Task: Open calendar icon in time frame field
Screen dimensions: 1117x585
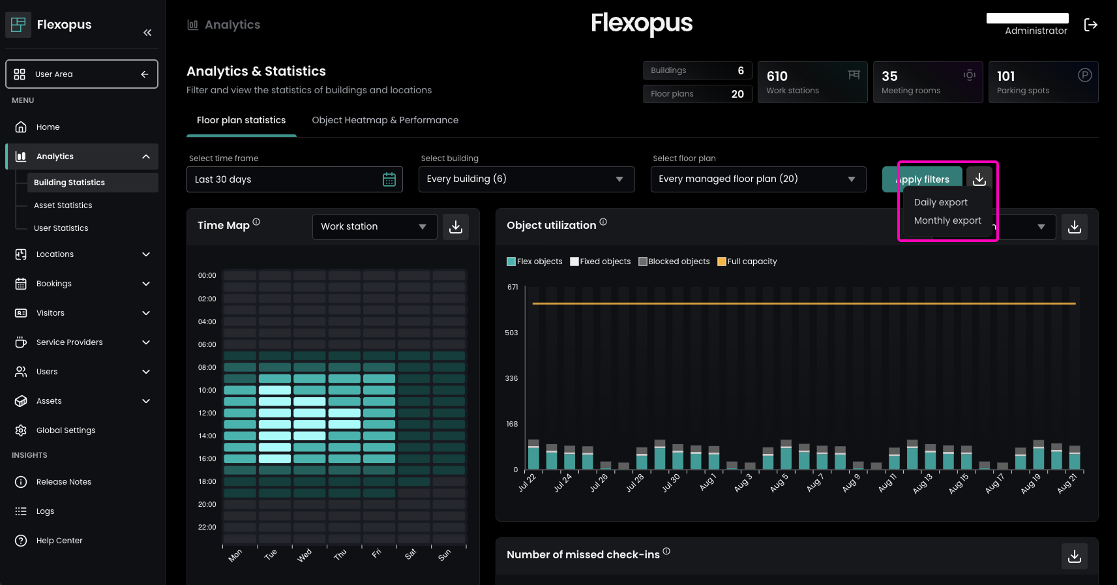Action: (389, 179)
